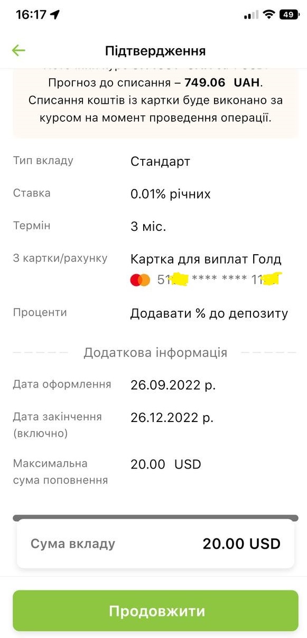
Task: Tap the 'Сума вкладу' amount field
Action: pyautogui.click(x=241, y=543)
